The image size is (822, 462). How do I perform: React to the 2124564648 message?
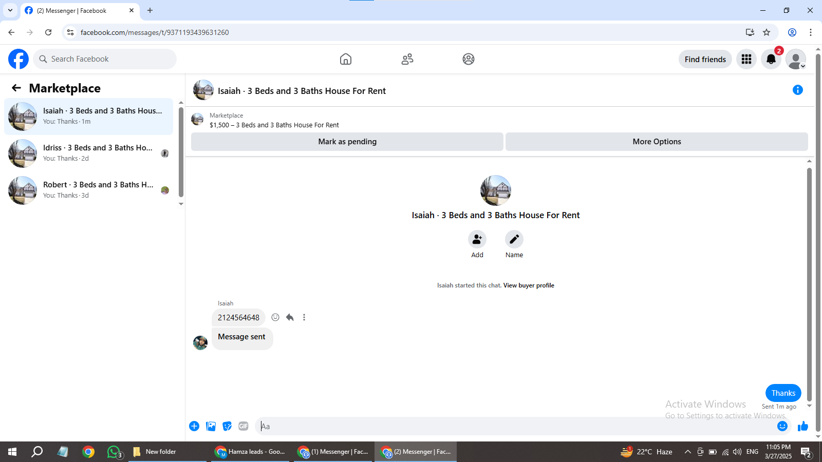[x=275, y=317]
